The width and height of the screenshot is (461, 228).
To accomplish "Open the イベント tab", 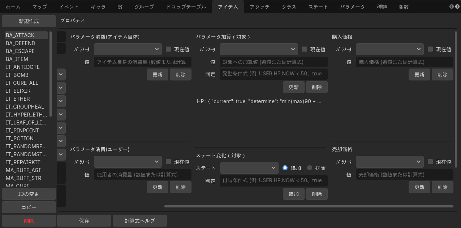I will pyautogui.click(x=69, y=7).
